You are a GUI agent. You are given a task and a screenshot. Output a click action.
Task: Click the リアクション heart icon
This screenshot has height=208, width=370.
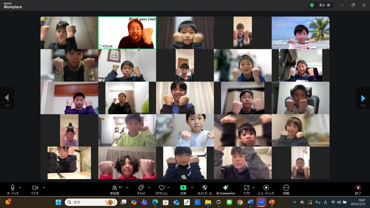click(162, 188)
